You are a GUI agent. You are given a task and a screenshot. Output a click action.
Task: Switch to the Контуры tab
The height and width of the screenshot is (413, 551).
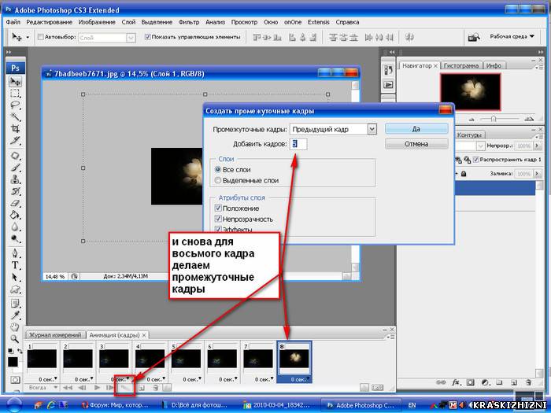click(x=469, y=135)
